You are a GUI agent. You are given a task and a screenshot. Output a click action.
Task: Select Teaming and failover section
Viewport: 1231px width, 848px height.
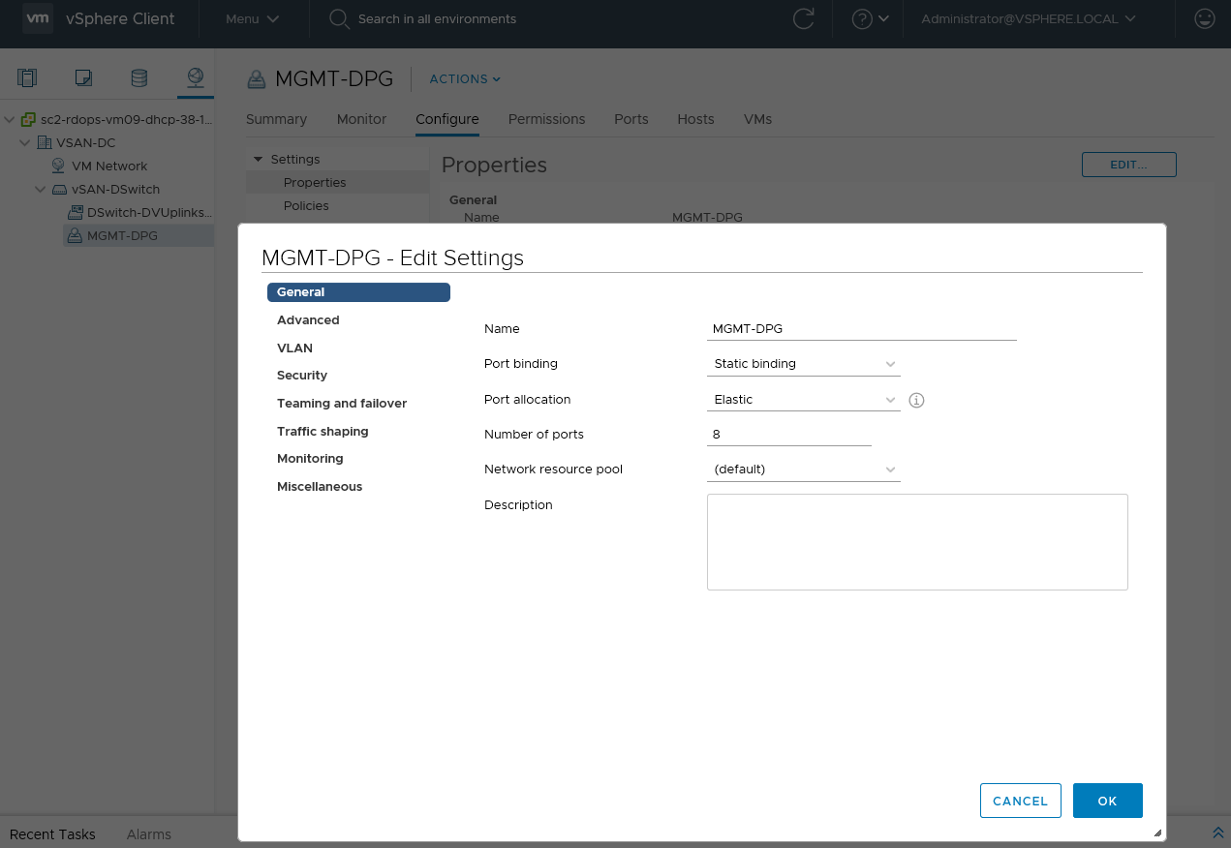click(342, 404)
